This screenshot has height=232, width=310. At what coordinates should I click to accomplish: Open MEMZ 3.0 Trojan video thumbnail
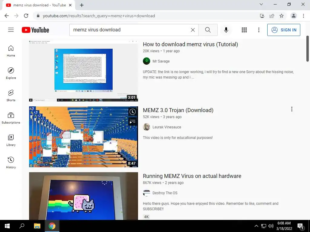coord(84,137)
